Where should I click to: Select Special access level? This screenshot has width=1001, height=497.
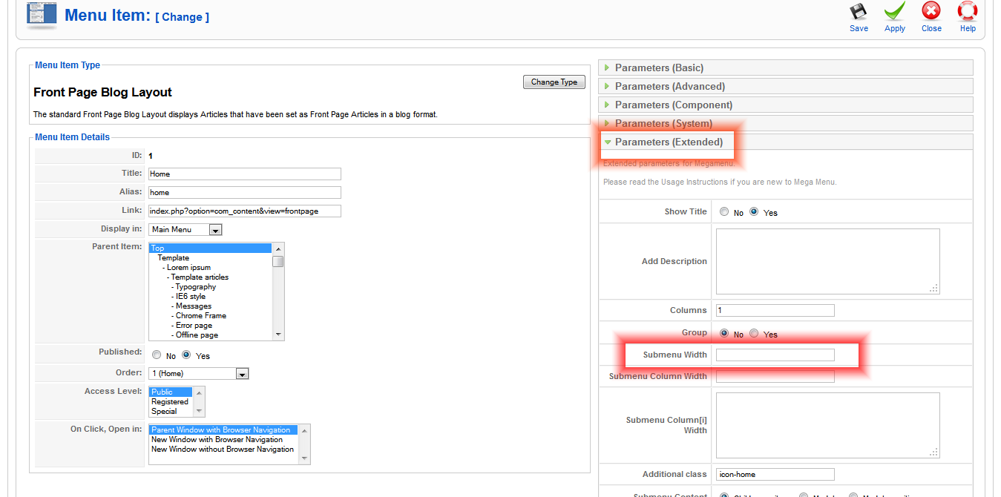(171, 411)
